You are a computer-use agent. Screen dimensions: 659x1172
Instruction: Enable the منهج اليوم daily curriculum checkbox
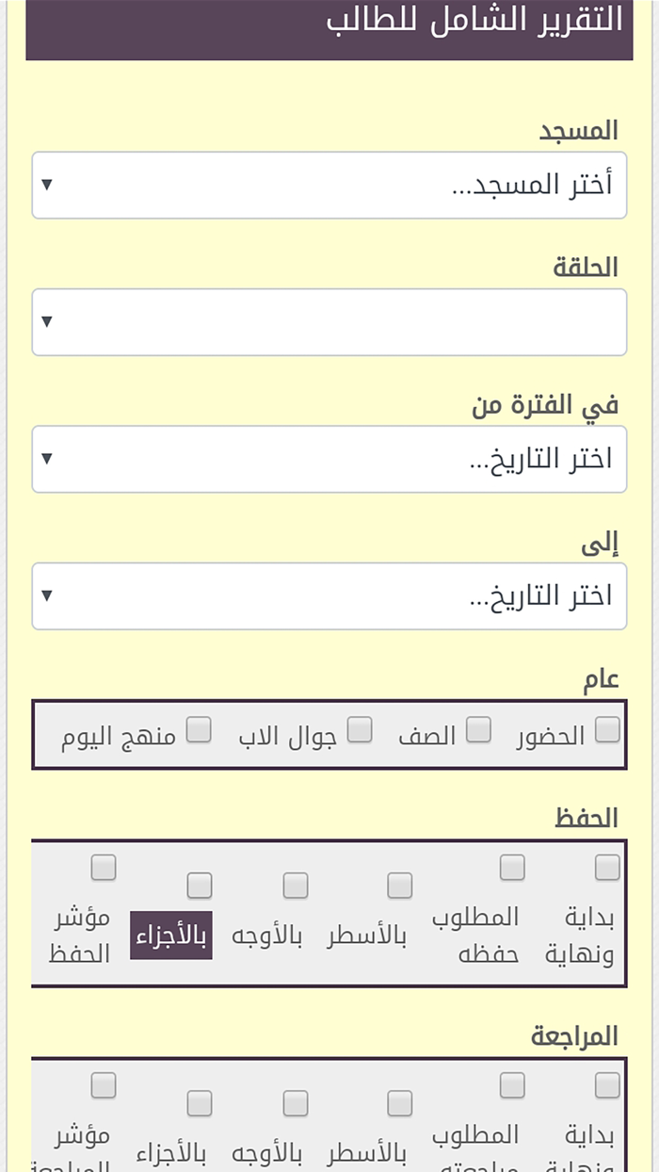(x=199, y=729)
